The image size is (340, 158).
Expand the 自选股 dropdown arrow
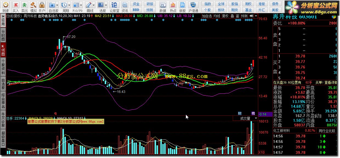(x=57, y=5)
